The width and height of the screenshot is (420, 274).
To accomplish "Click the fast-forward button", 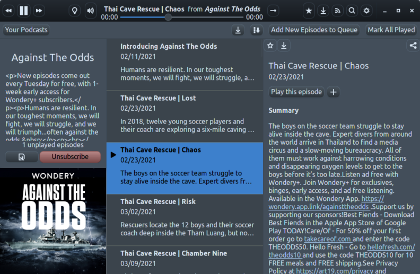I will coord(39,11).
